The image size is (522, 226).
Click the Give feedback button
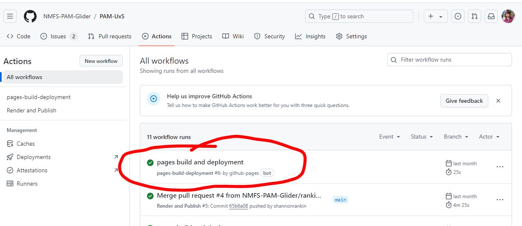pyautogui.click(x=464, y=101)
